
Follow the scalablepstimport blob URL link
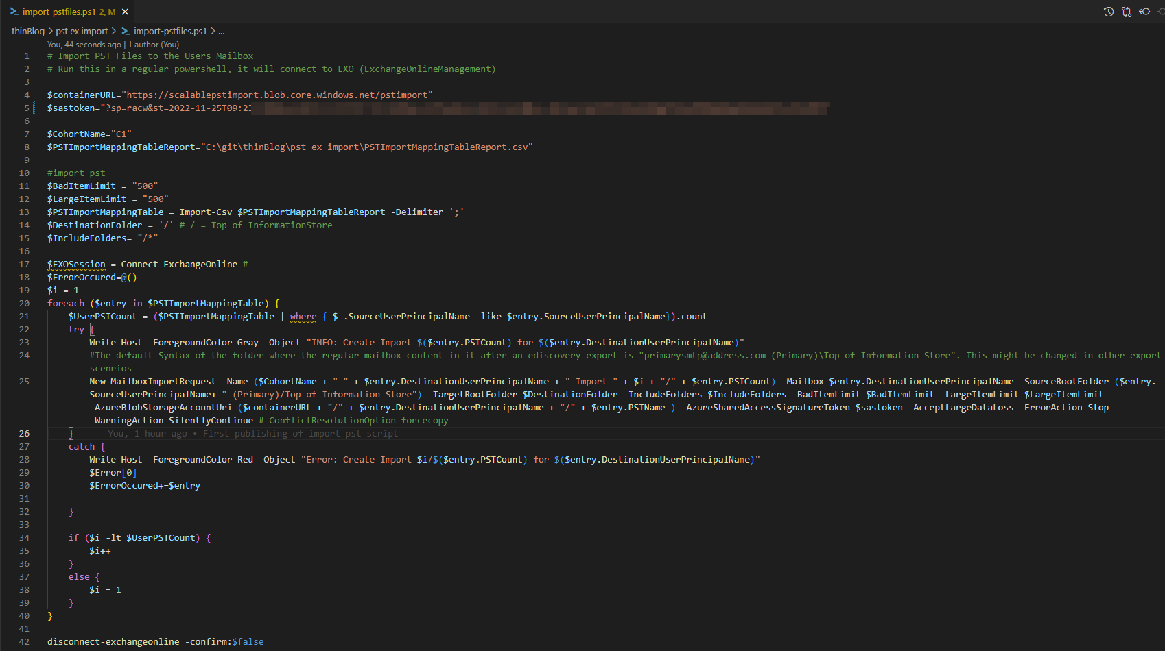click(277, 95)
